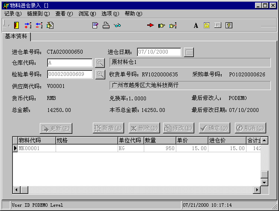Click the printer icon in toolbar

(106, 25)
